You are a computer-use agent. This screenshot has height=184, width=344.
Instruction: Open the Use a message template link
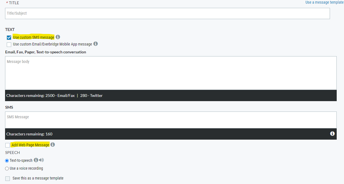(x=324, y=3)
